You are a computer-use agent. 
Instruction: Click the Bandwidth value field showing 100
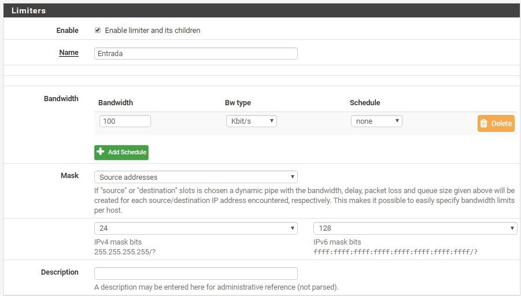coord(125,121)
